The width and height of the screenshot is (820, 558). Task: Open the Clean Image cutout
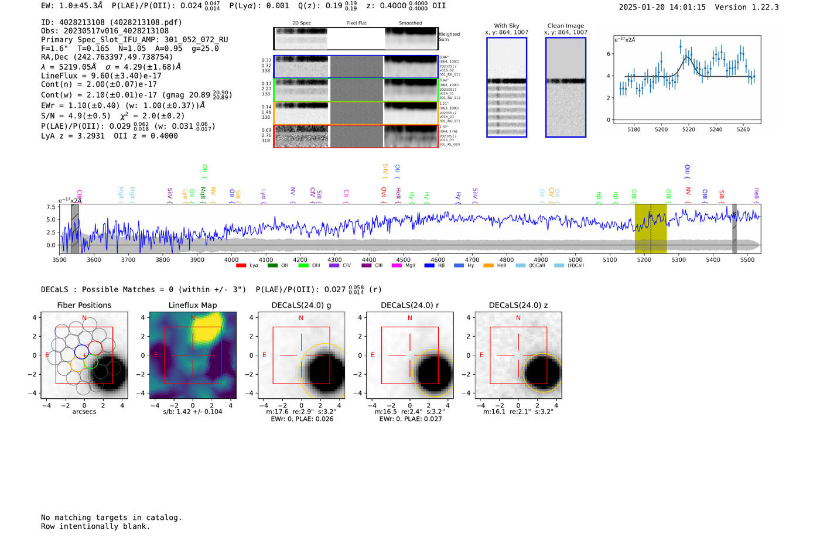pos(566,87)
